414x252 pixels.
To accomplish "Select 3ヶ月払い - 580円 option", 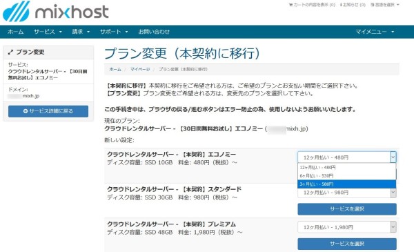I will [x=346, y=184].
